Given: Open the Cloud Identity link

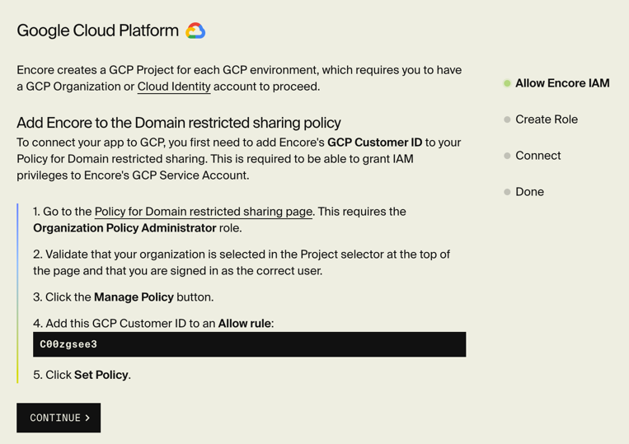Looking at the screenshot, I should tap(174, 86).
